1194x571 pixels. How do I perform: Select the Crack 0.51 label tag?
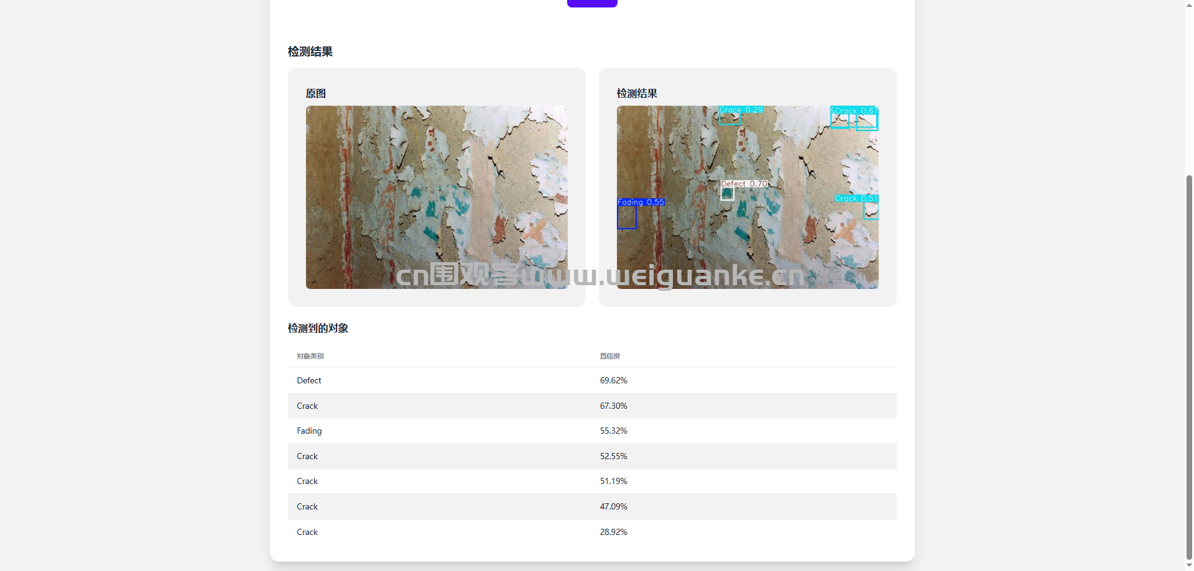coord(856,199)
